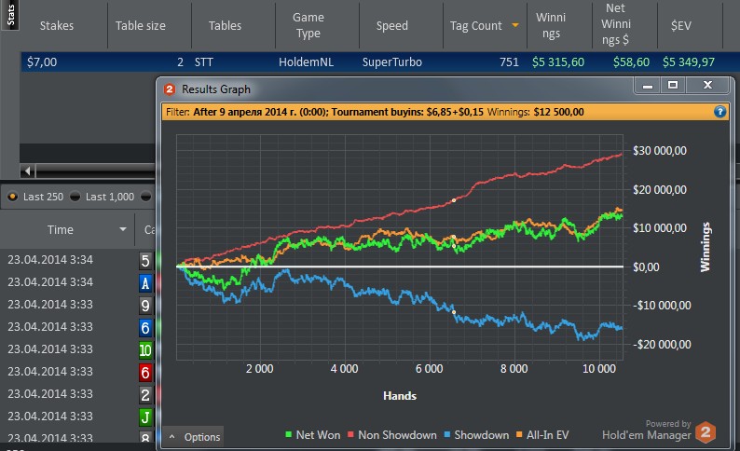Click the STT tables cell
This screenshot has width=740, height=451.
(204, 61)
